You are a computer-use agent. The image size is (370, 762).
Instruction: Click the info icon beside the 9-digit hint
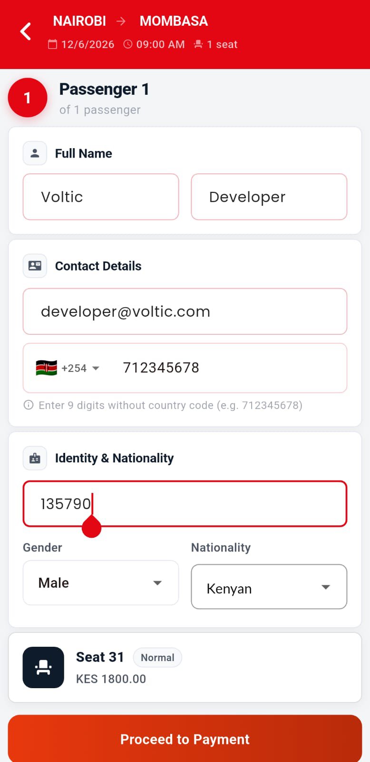29,405
